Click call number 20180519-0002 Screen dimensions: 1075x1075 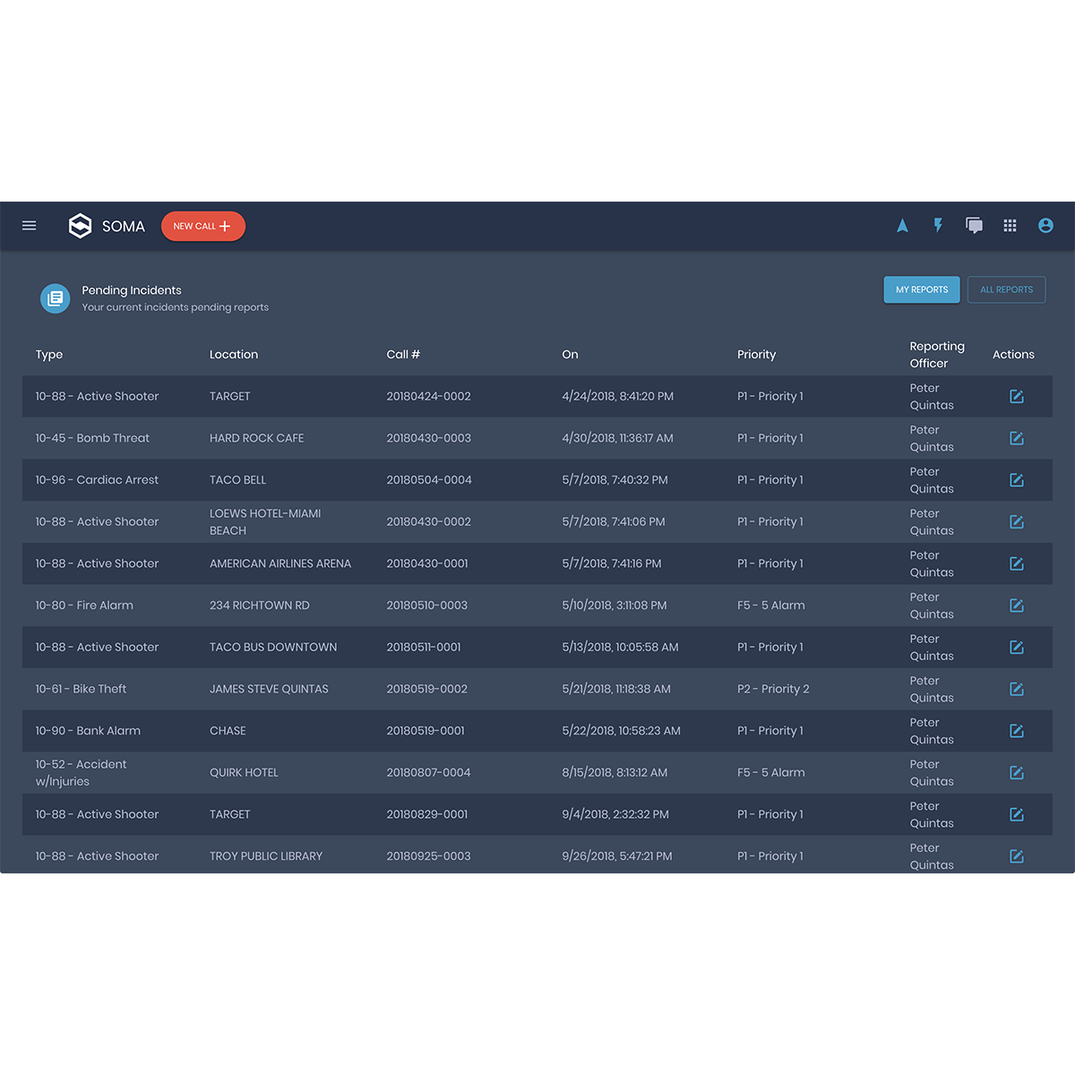pos(427,689)
